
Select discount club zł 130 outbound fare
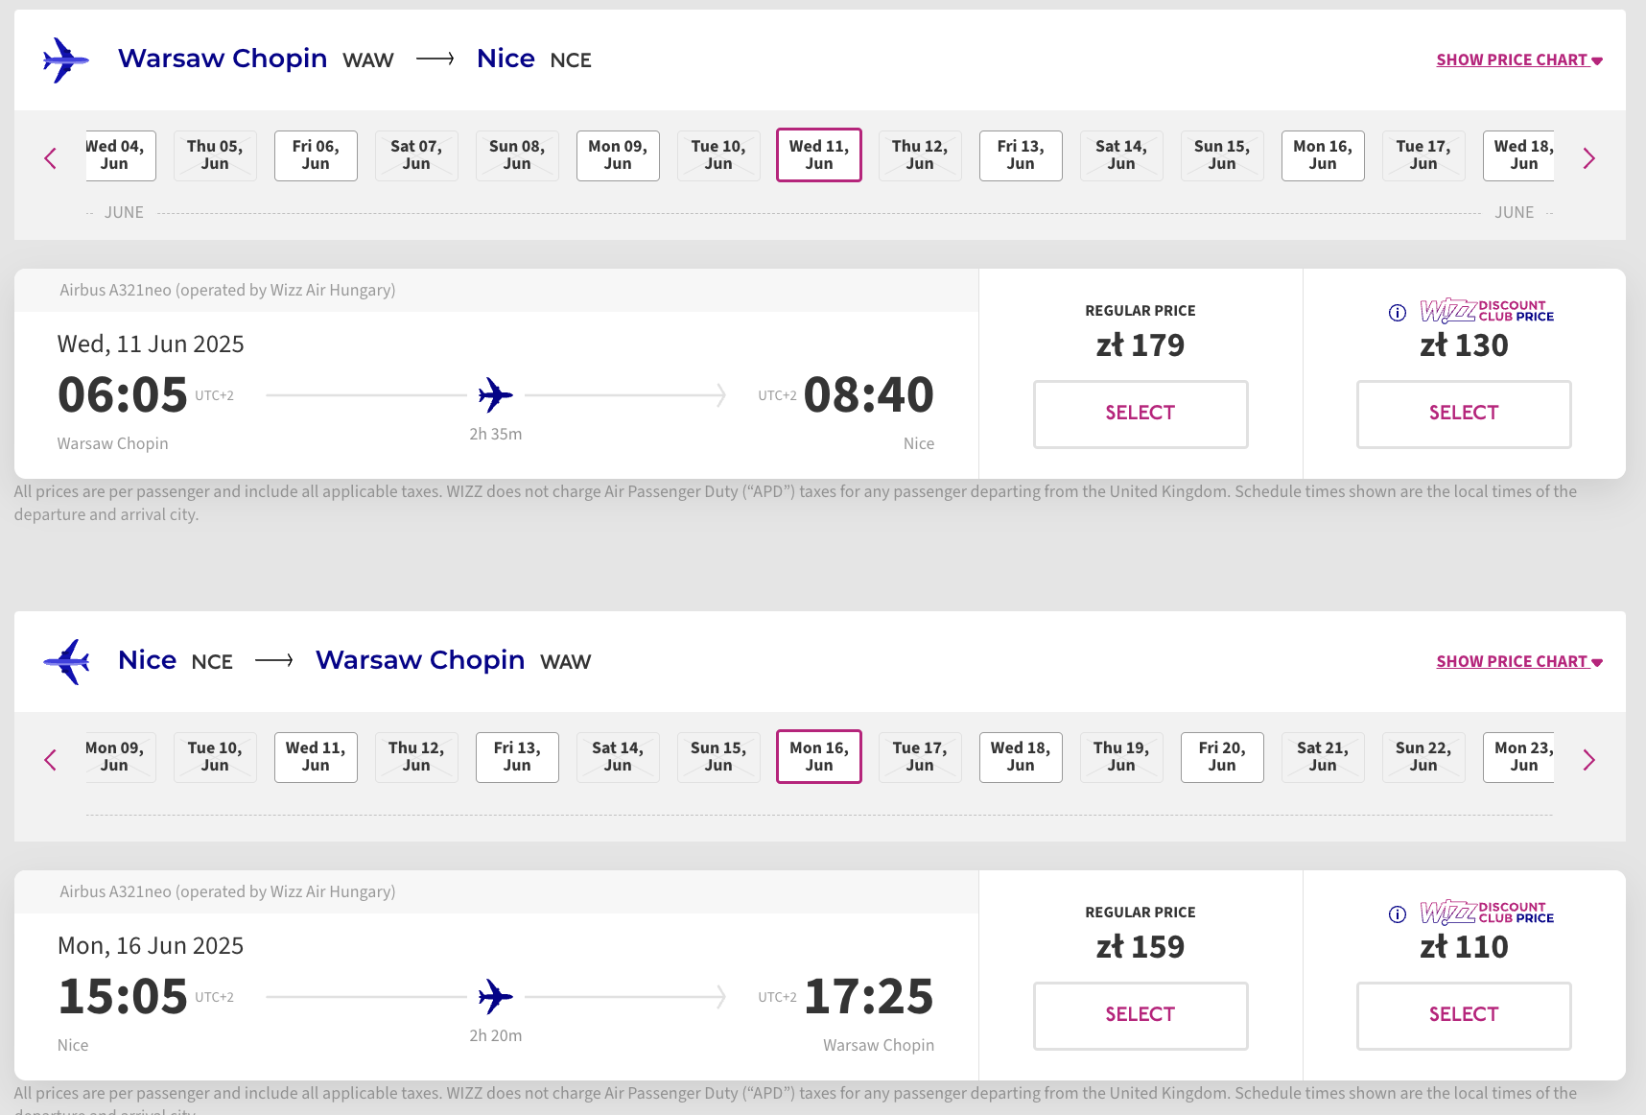[1464, 414]
